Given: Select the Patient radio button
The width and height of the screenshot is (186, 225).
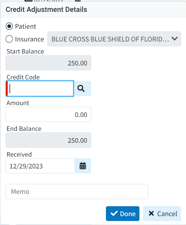Looking at the screenshot, I should [9, 26].
